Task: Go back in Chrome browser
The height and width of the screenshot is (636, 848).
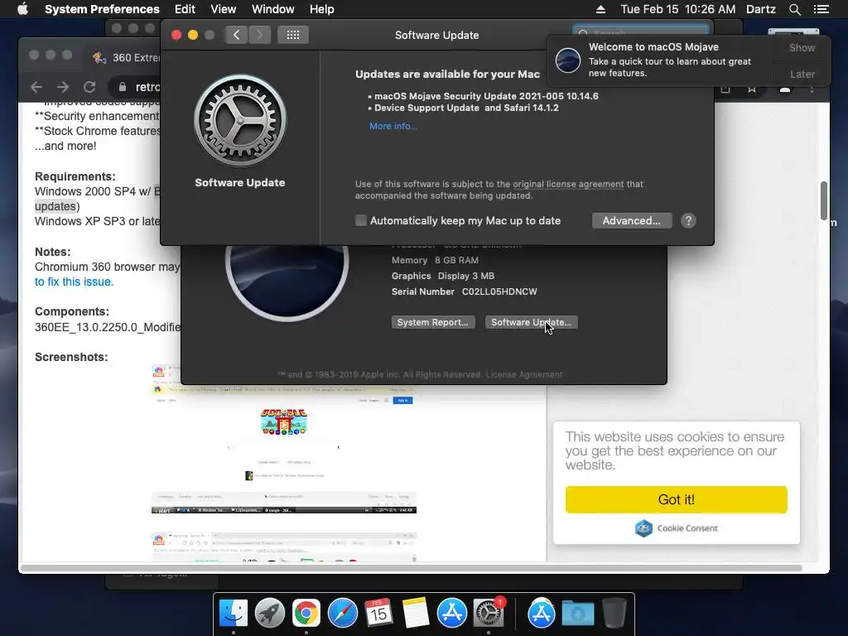Action: [36, 87]
